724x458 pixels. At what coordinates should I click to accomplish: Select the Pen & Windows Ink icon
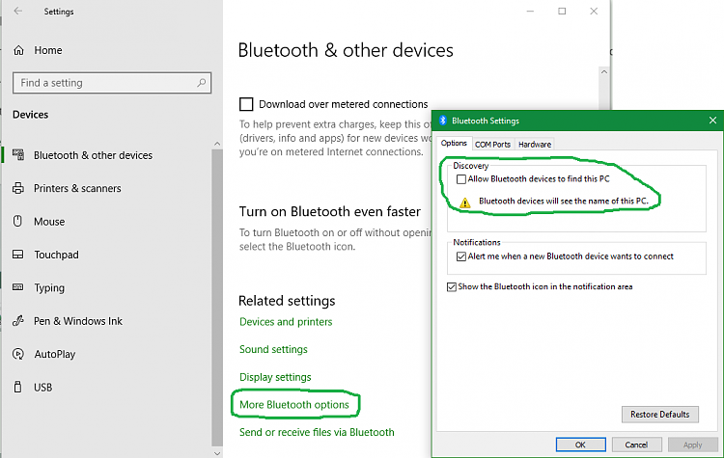point(18,320)
